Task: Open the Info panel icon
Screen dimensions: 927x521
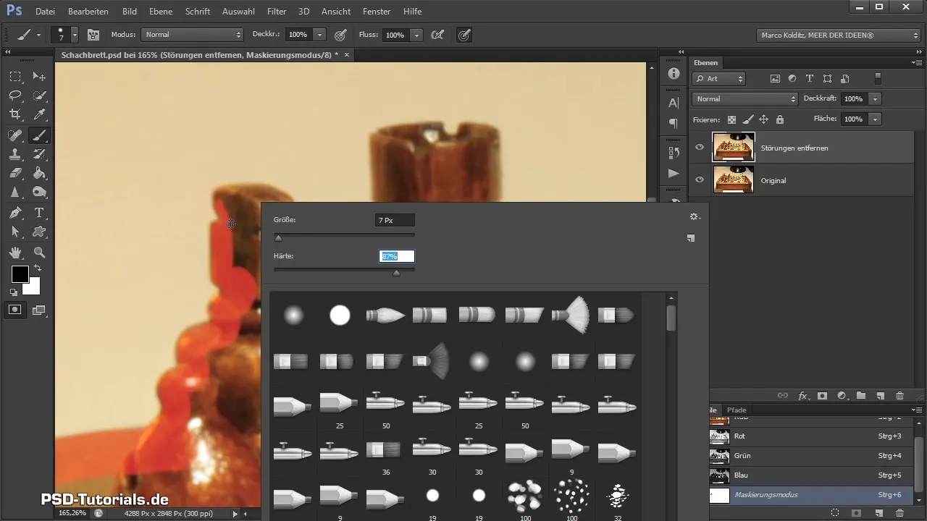Action: point(674,74)
